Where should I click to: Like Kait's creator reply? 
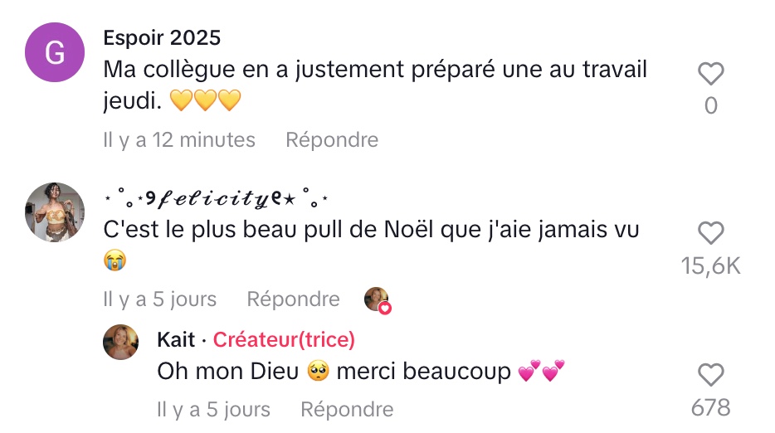(711, 374)
